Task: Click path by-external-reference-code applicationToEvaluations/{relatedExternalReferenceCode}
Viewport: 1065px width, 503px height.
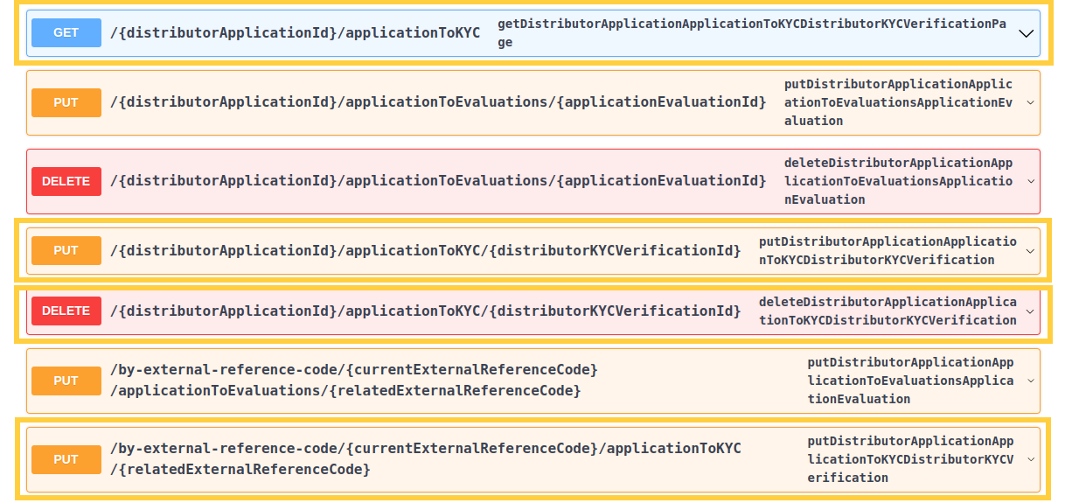Action: click(354, 380)
